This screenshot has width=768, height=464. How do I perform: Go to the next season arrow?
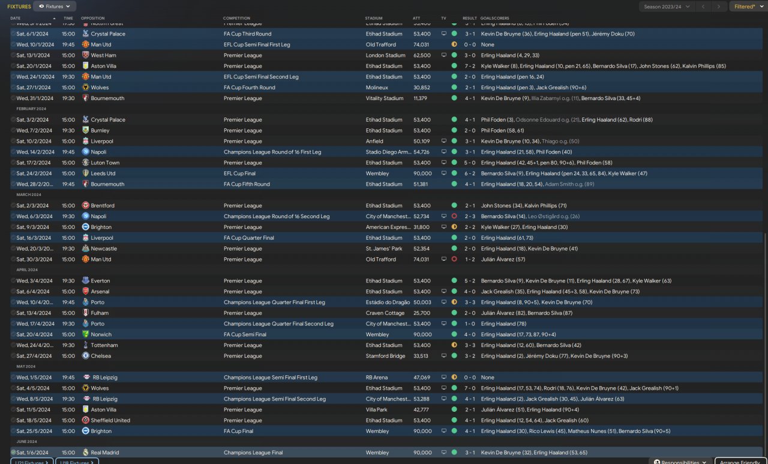click(719, 7)
